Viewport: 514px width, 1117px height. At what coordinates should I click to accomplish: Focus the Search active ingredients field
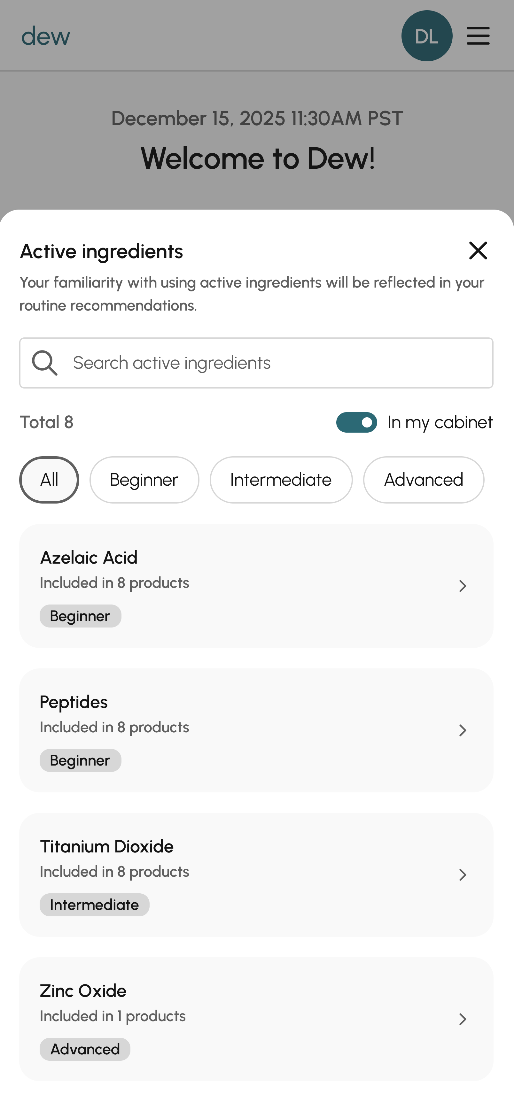point(277,363)
